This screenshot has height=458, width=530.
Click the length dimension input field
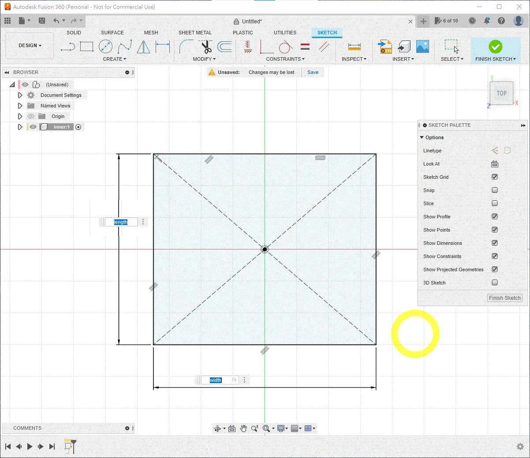click(x=121, y=222)
